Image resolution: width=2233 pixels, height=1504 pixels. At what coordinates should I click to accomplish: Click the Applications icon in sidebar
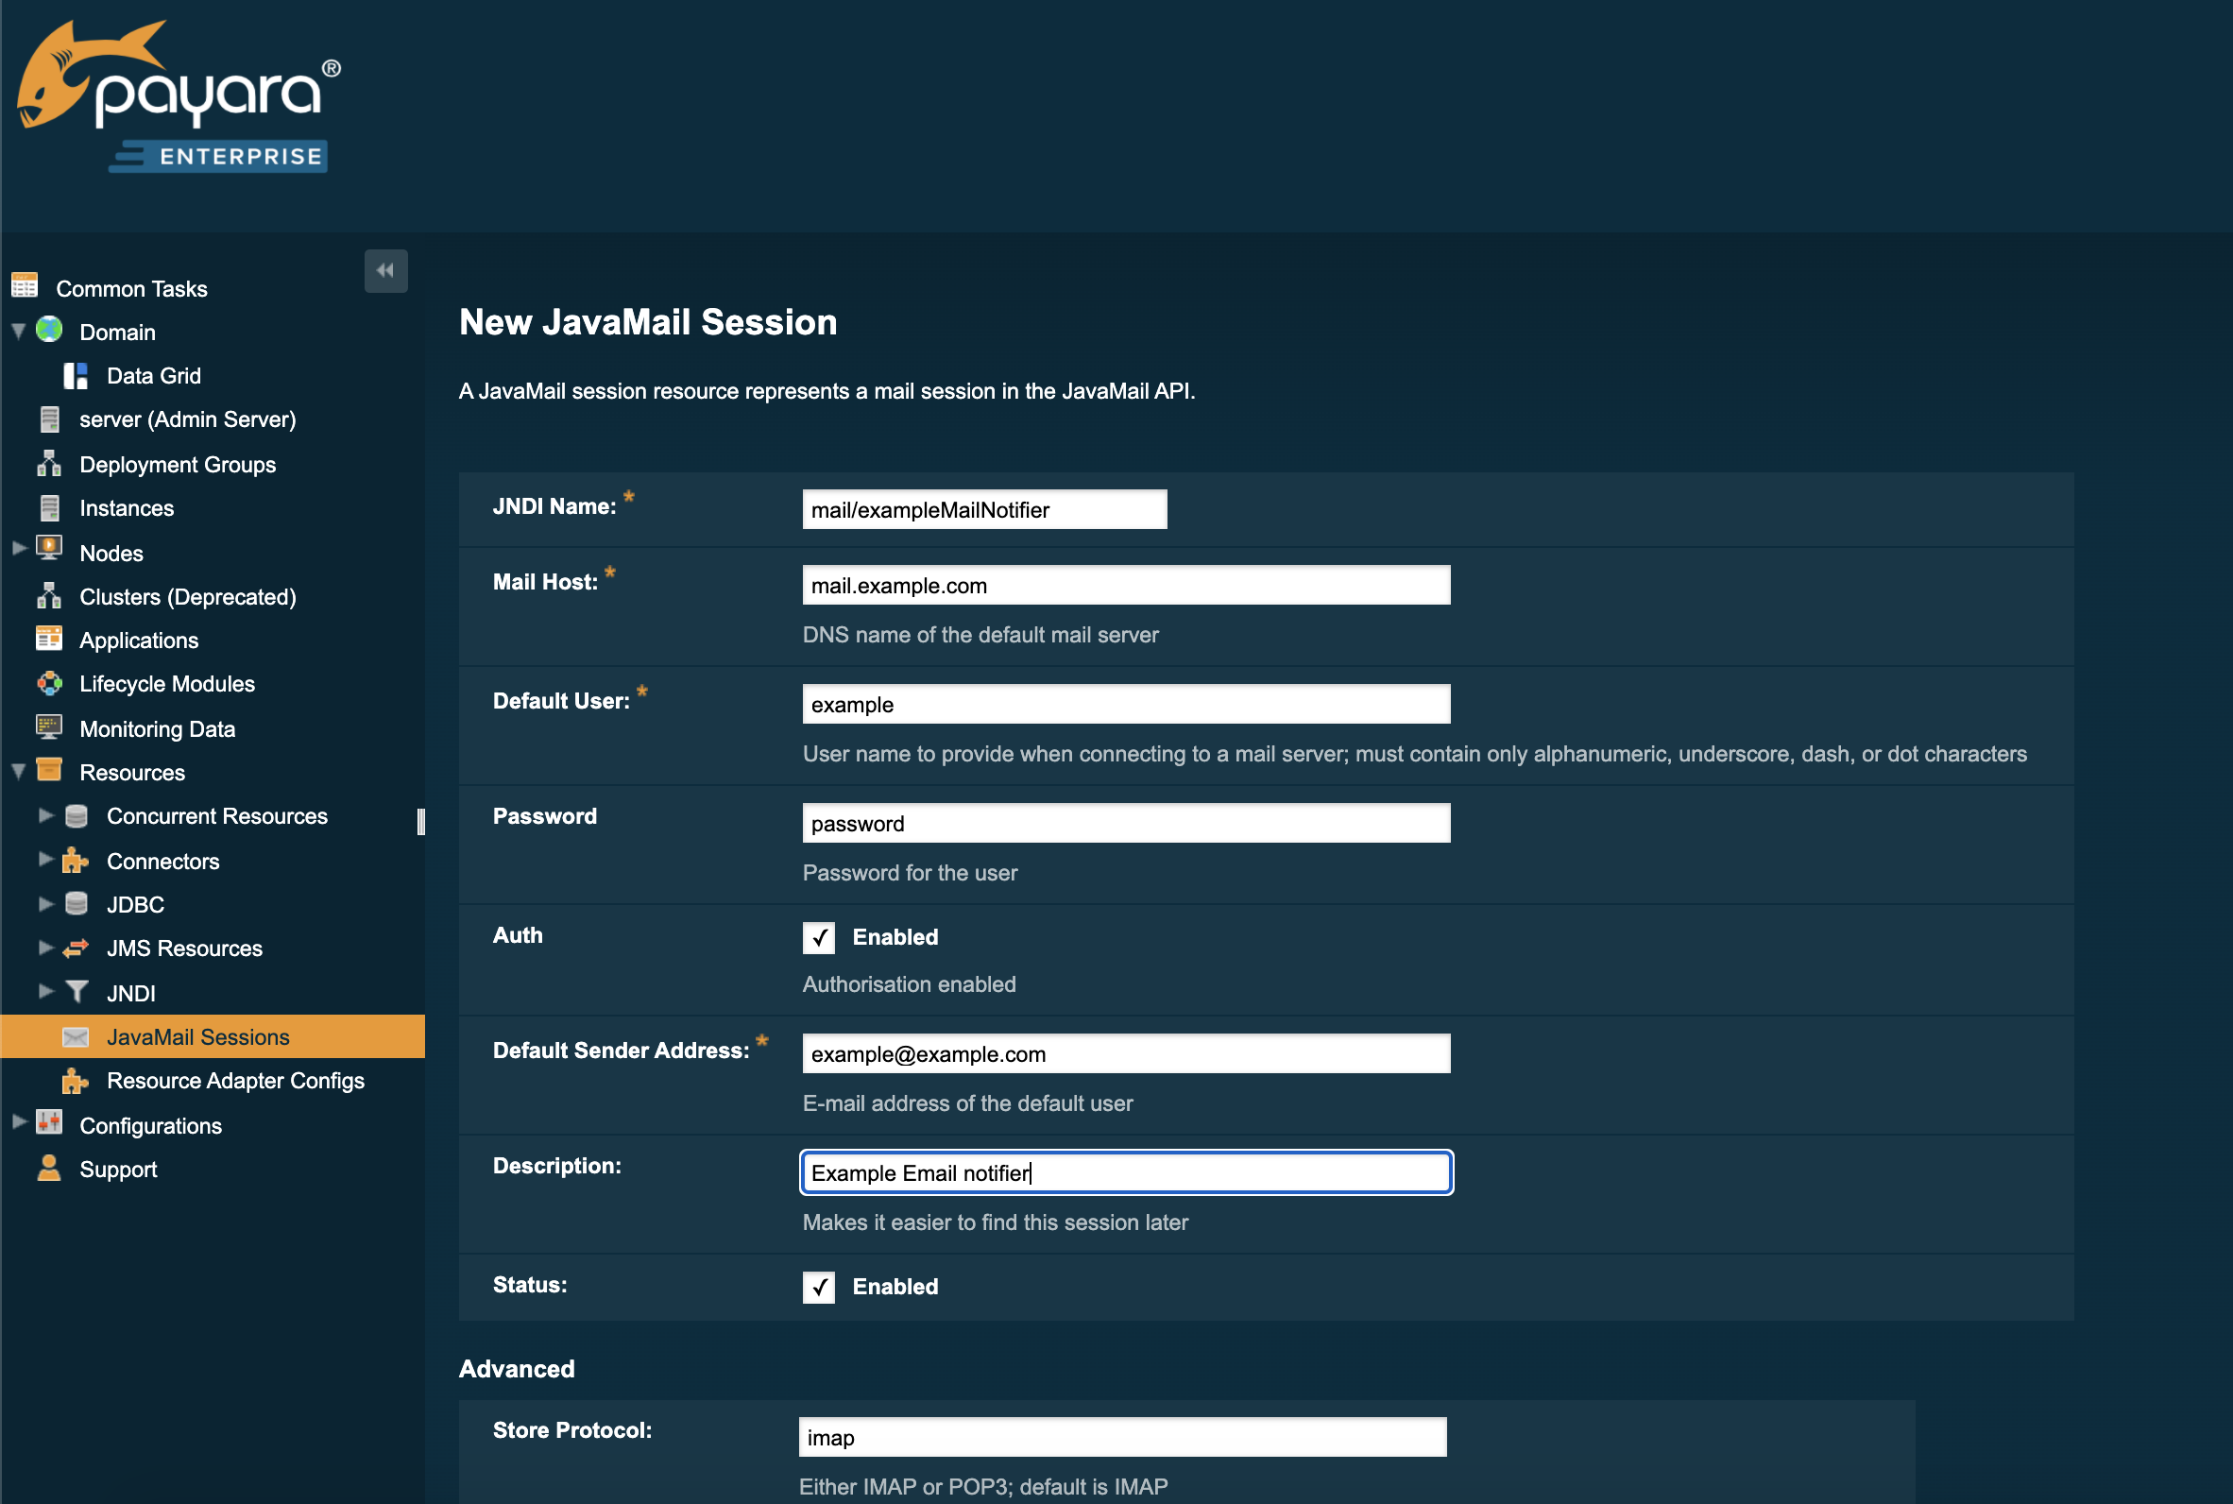[x=50, y=640]
